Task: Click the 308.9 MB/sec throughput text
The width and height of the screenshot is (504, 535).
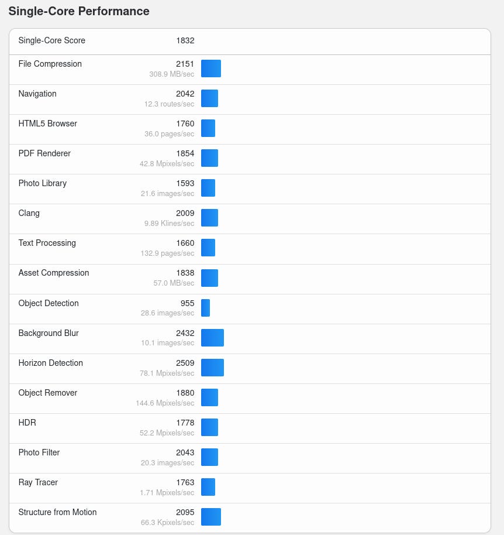Action: tap(171, 74)
